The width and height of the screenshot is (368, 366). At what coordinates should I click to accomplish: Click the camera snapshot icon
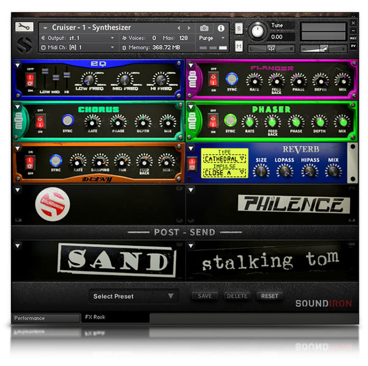tap(204, 28)
